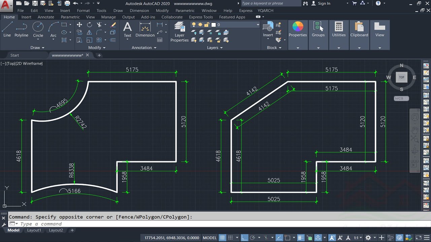Open the Format menu
The image size is (431, 242).
(x=83, y=11)
